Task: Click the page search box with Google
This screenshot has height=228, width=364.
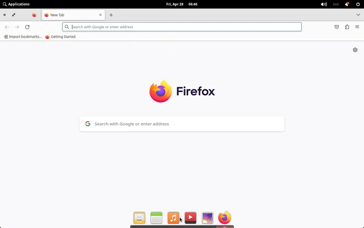Action: click(x=182, y=124)
